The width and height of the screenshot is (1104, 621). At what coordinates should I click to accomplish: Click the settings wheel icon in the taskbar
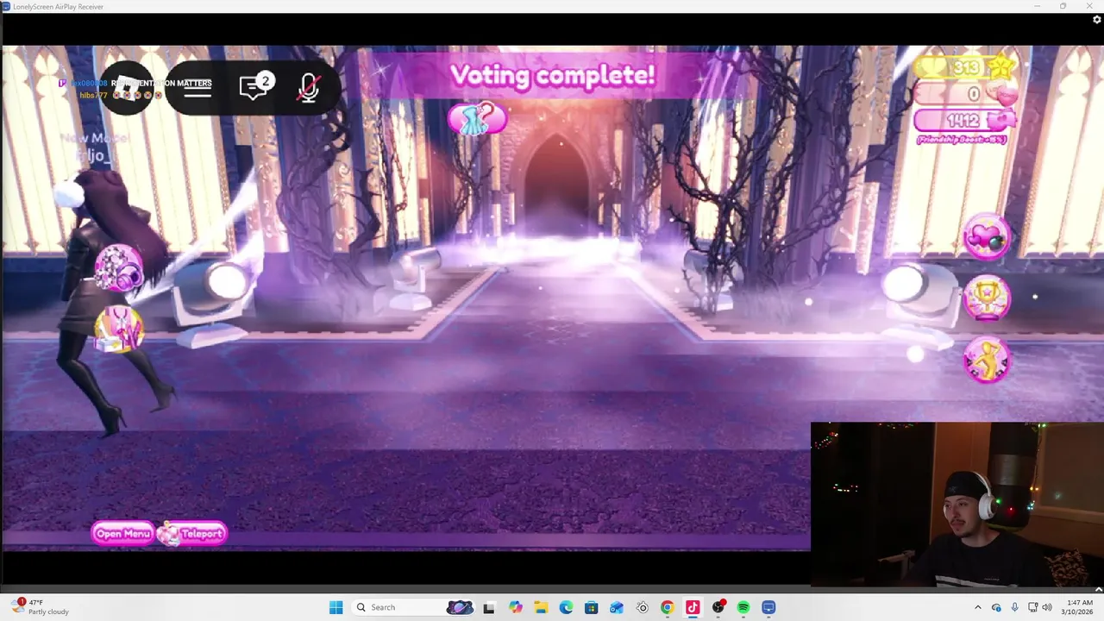click(x=642, y=607)
